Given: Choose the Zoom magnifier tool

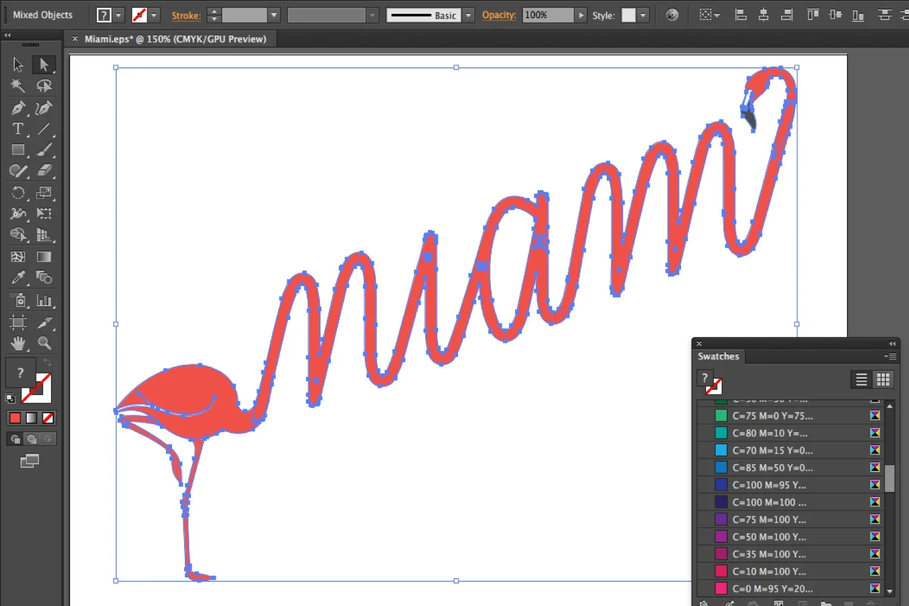Looking at the screenshot, I should point(44,343).
